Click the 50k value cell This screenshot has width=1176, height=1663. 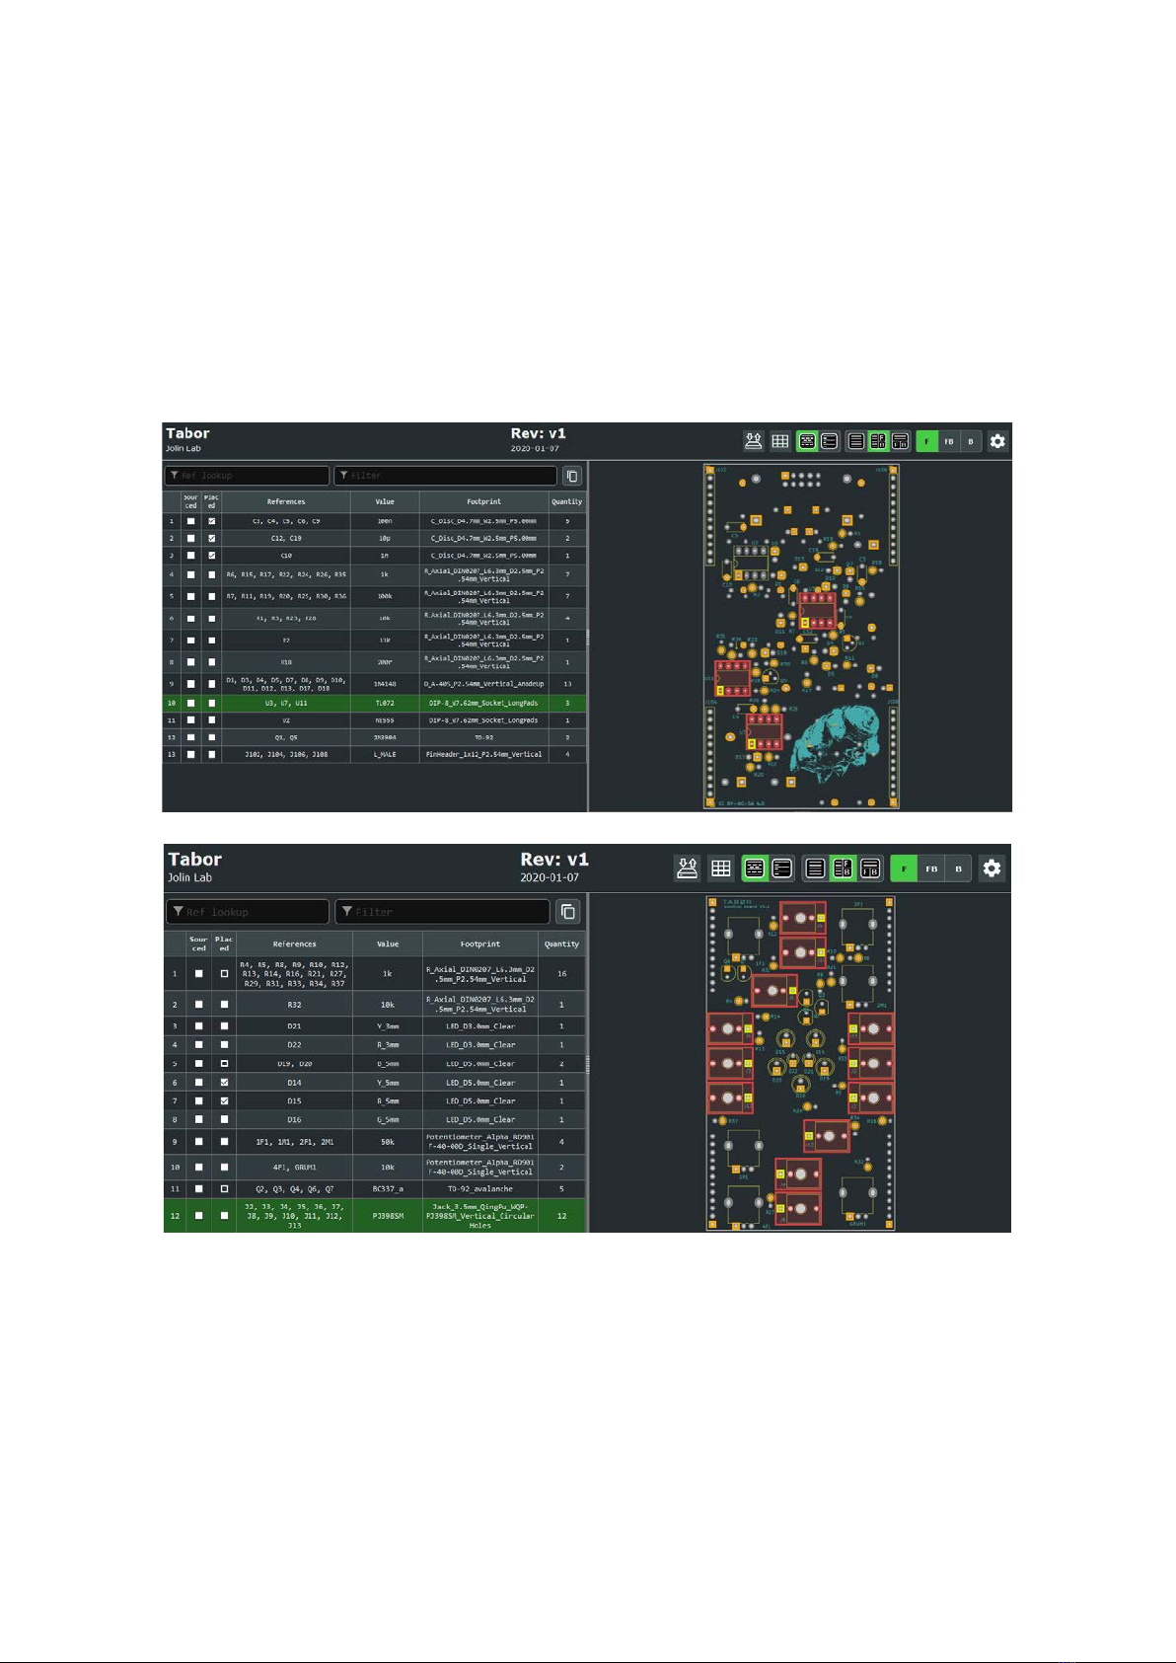pyautogui.click(x=388, y=1142)
